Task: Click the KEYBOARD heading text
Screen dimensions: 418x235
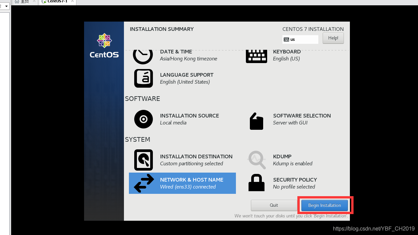Action: point(287,52)
